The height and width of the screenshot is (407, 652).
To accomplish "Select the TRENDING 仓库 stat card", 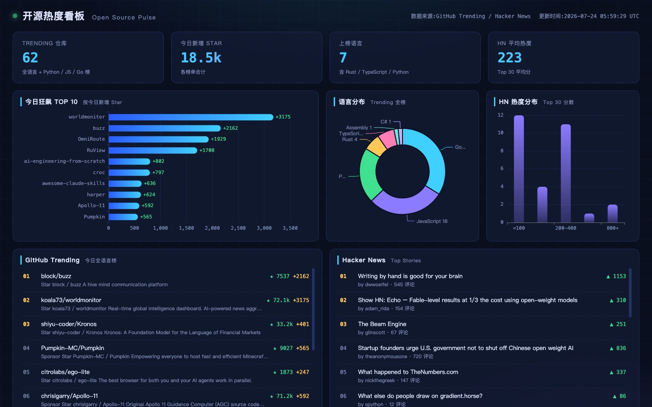I will tap(88, 57).
